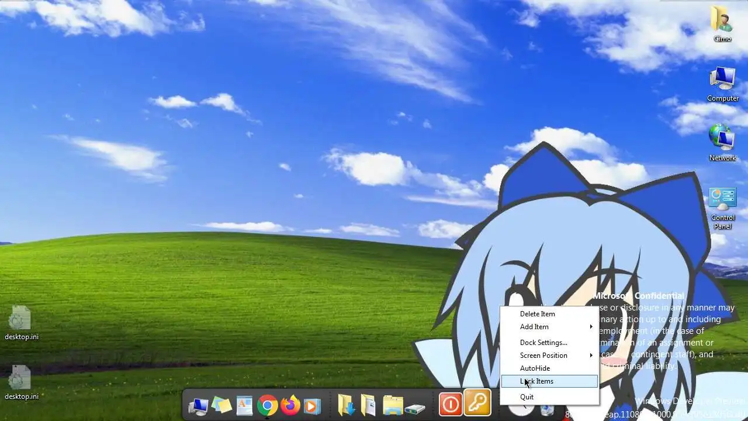748x421 pixels.
Task: Open the Downloads folder in the dock
Action: pos(346,405)
